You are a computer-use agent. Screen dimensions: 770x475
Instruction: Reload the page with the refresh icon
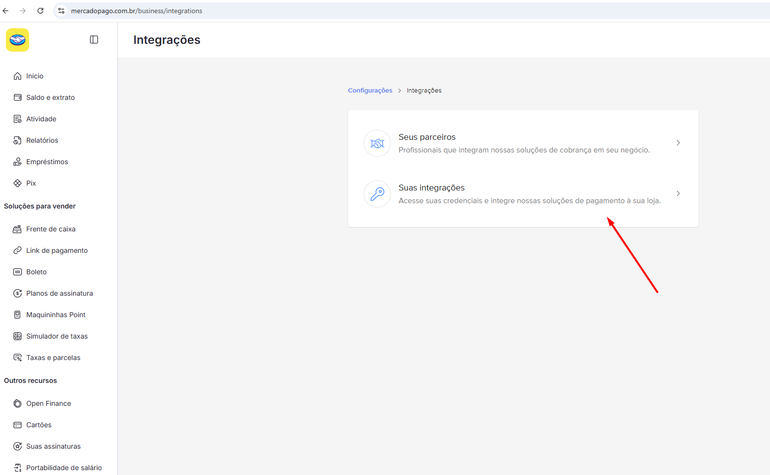click(x=40, y=11)
